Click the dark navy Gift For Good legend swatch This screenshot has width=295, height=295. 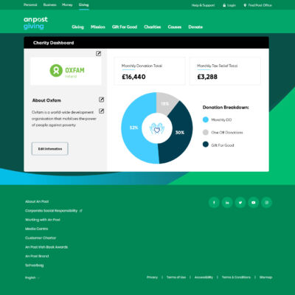206,145
